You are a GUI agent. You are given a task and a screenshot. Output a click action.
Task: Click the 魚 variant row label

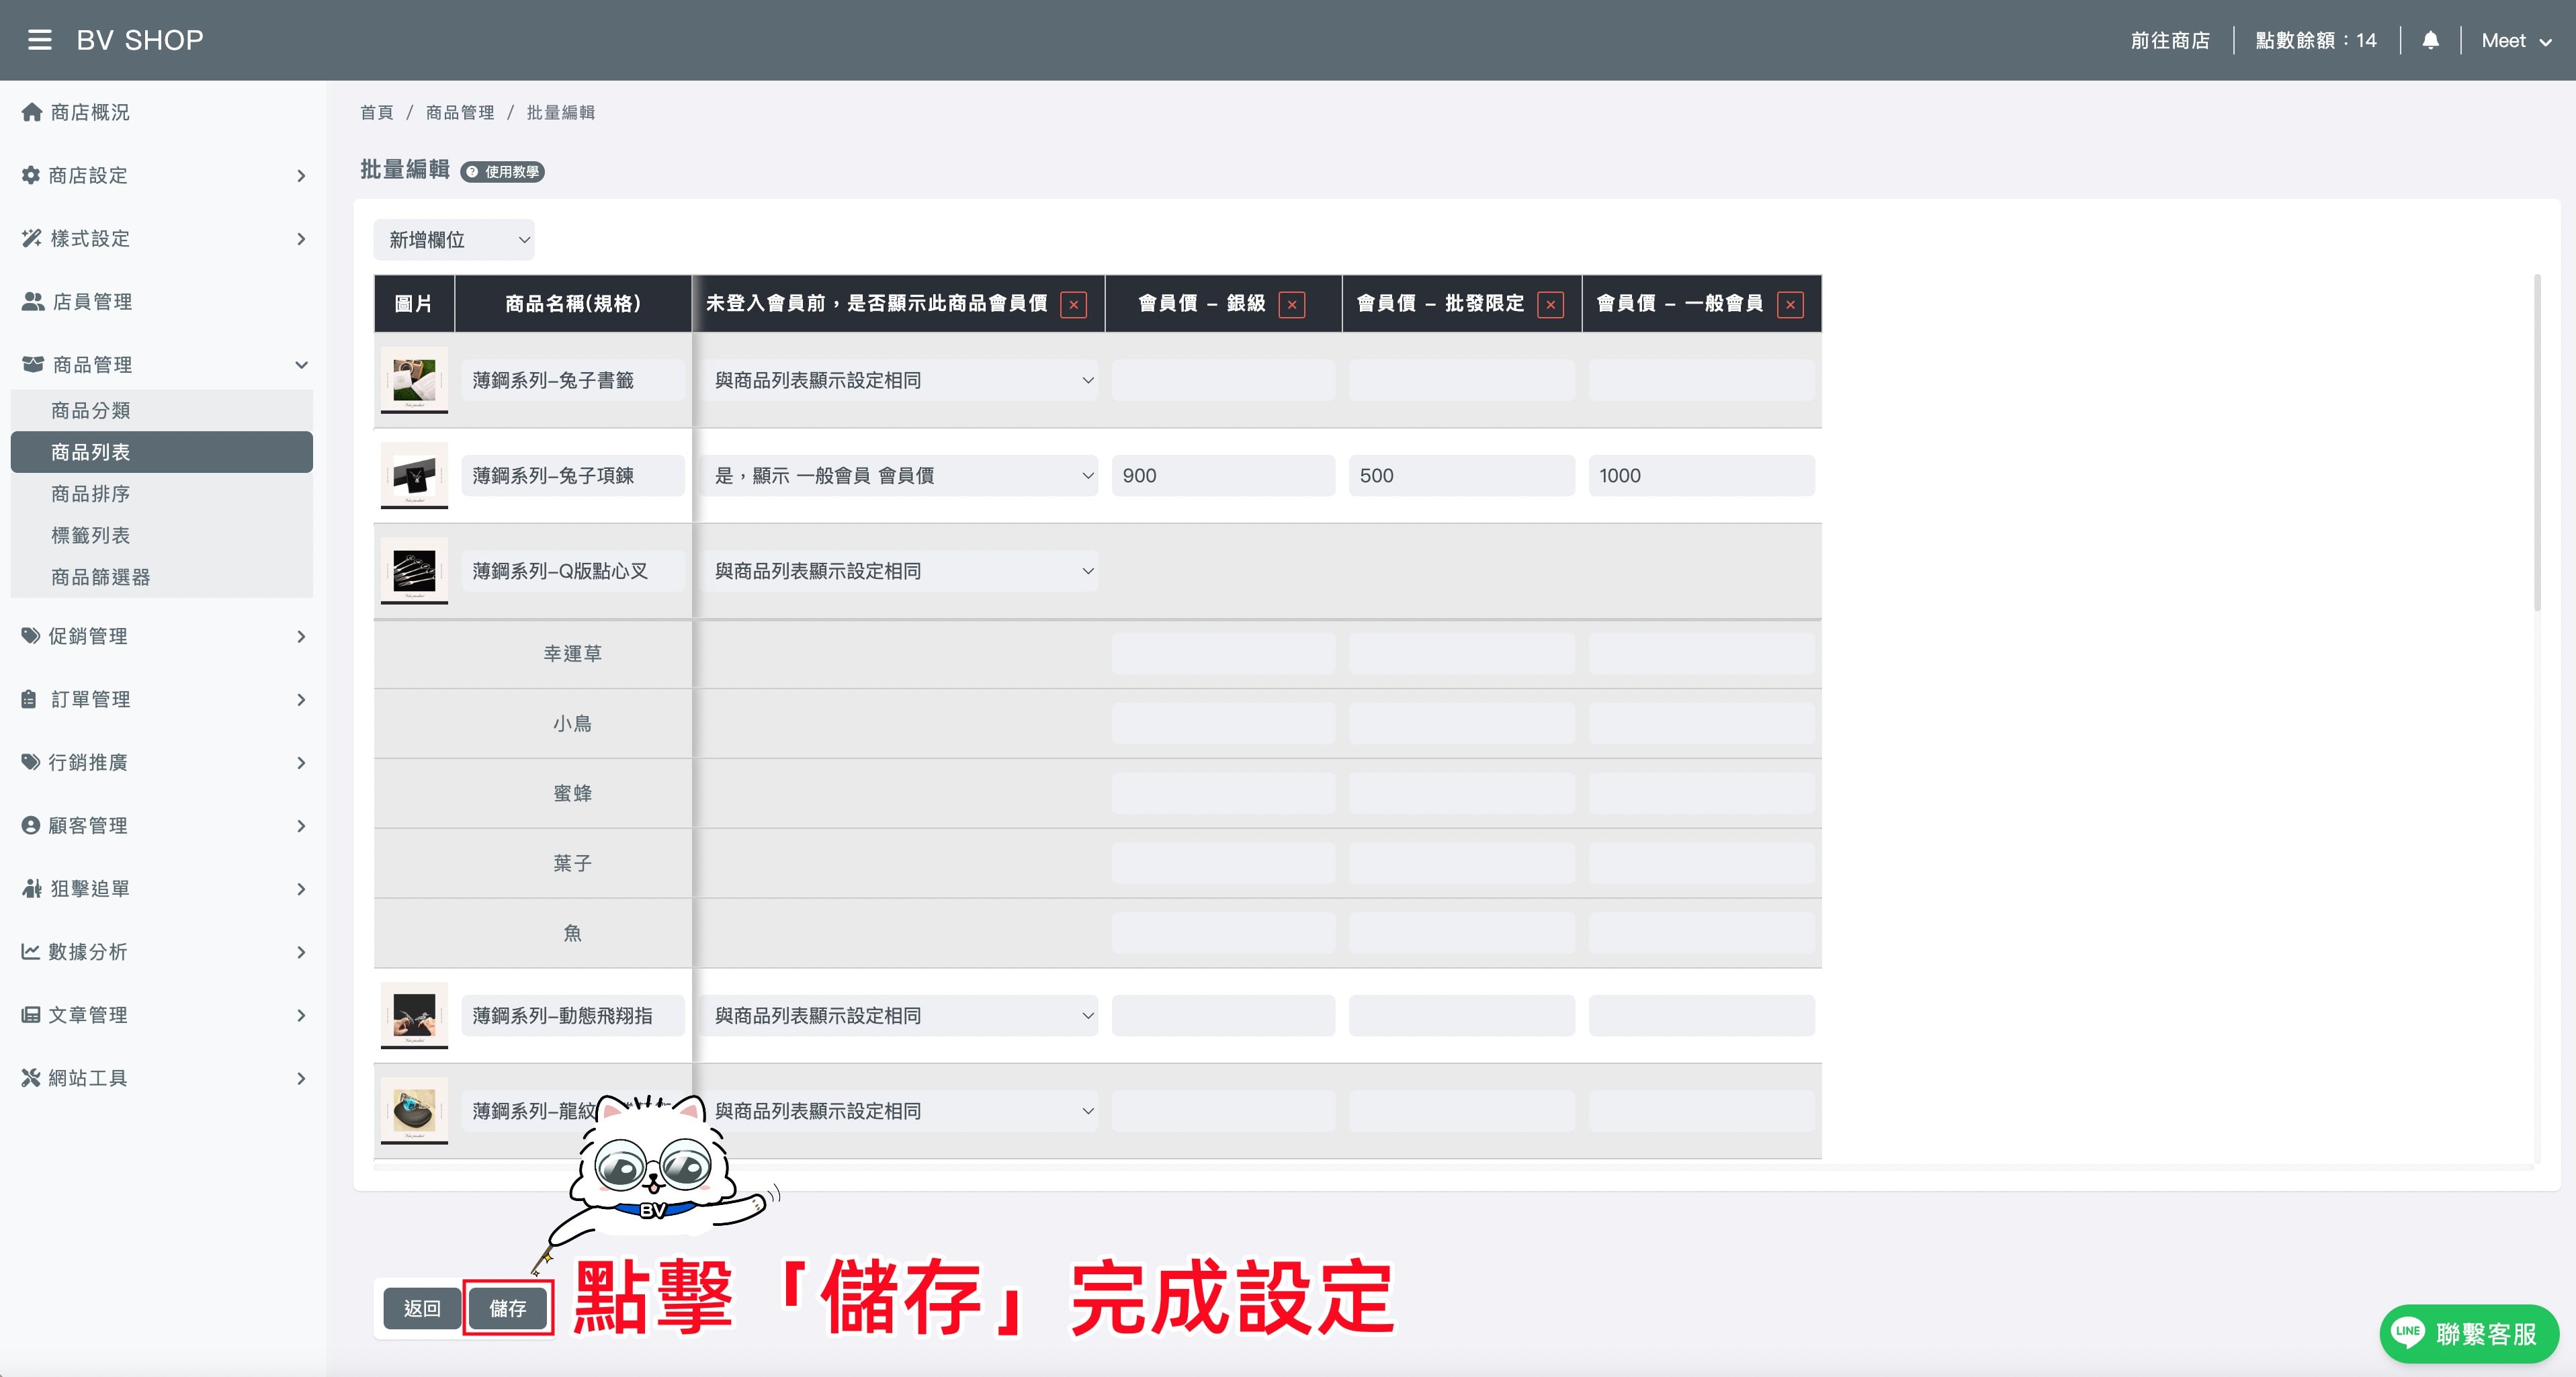572,933
